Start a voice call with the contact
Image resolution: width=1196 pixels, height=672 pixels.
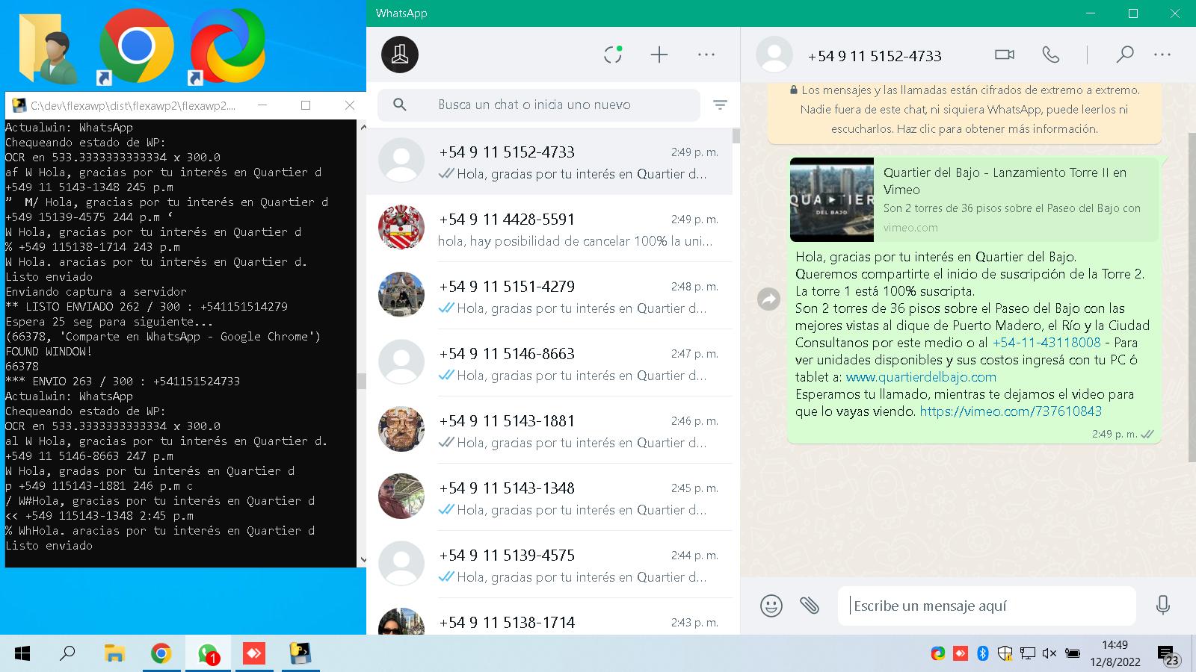(x=1051, y=55)
